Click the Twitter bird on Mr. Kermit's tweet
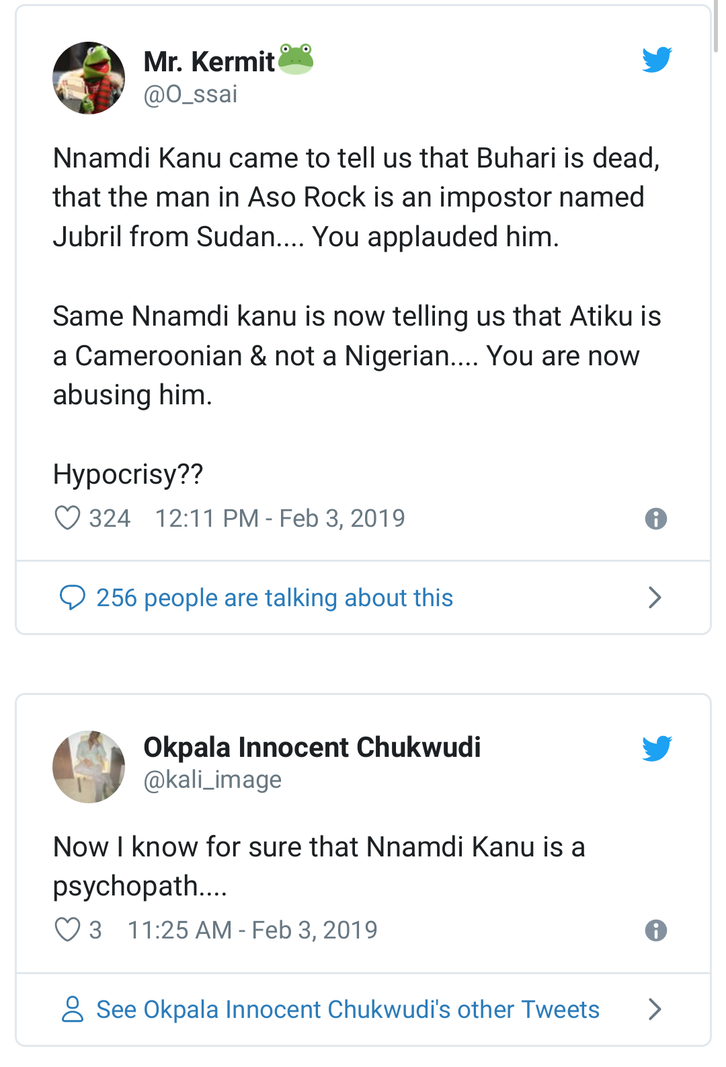Screen dimensions: 726x1067 657,60
